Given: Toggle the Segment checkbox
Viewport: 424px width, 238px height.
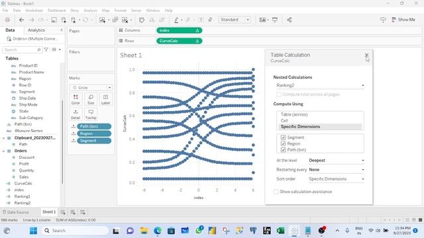Looking at the screenshot, I should click(x=283, y=138).
